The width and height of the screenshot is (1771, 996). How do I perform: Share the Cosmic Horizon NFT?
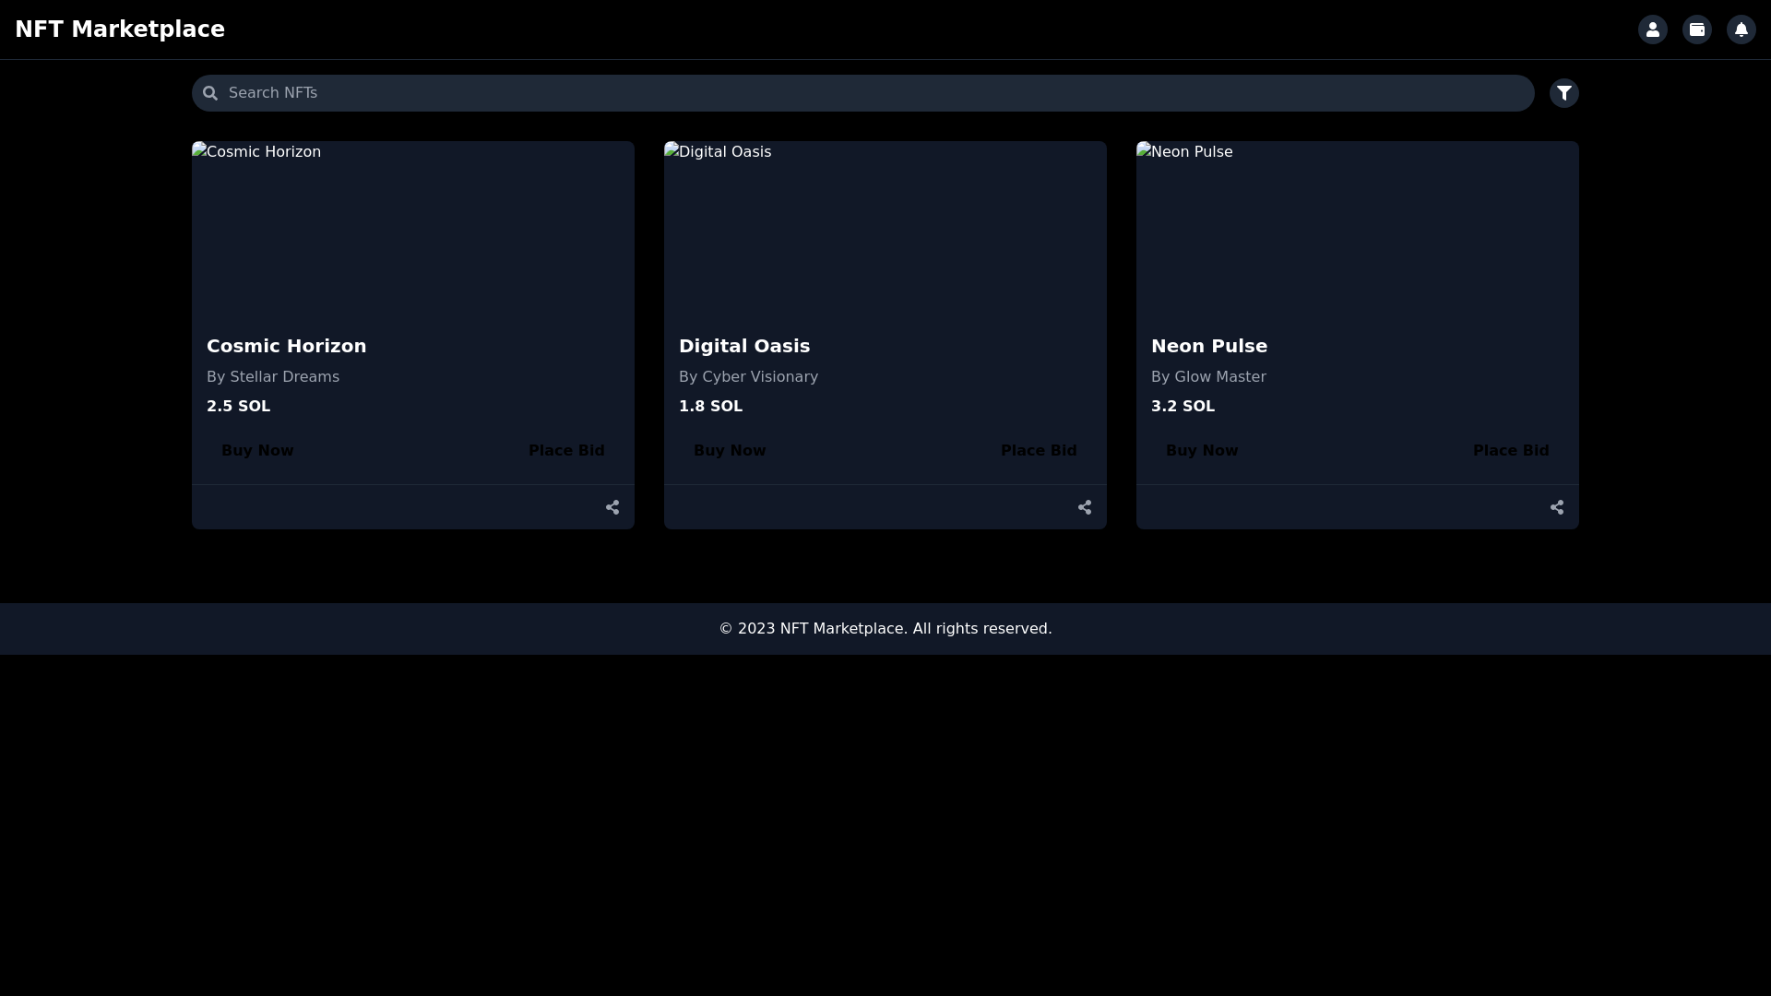coord(612,507)
